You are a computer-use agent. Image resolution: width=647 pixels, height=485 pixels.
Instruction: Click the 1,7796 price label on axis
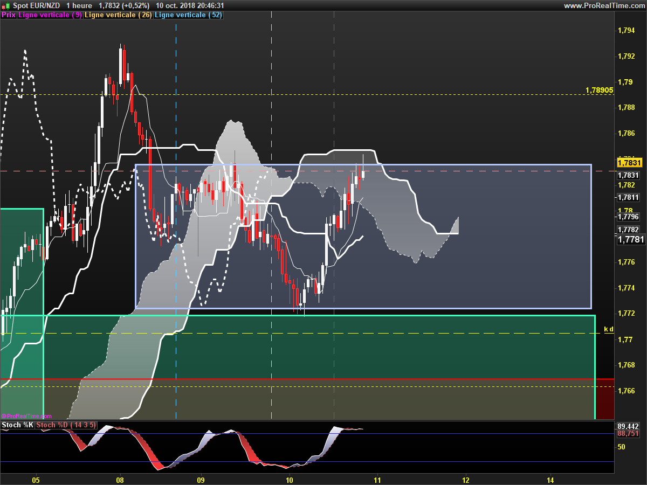pos(628,217)
